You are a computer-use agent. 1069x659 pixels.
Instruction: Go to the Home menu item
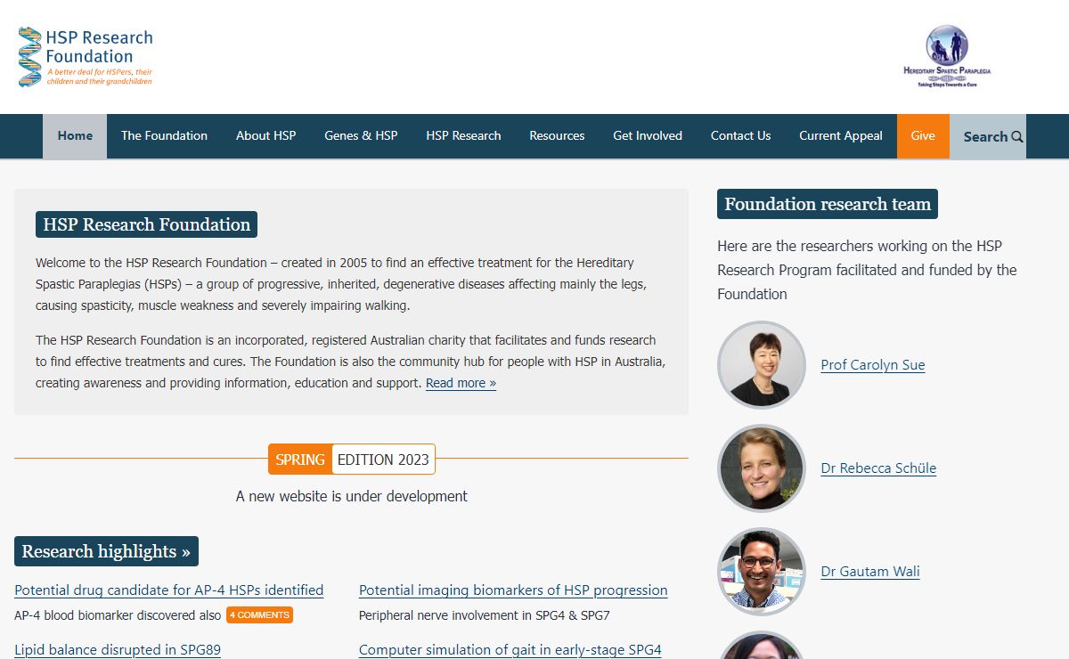[x=75, y=136]
